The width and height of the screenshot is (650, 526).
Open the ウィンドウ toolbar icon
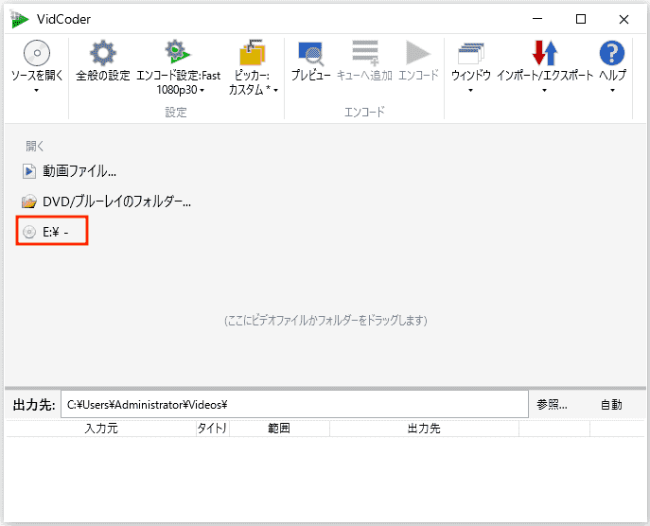click(470, 53)
